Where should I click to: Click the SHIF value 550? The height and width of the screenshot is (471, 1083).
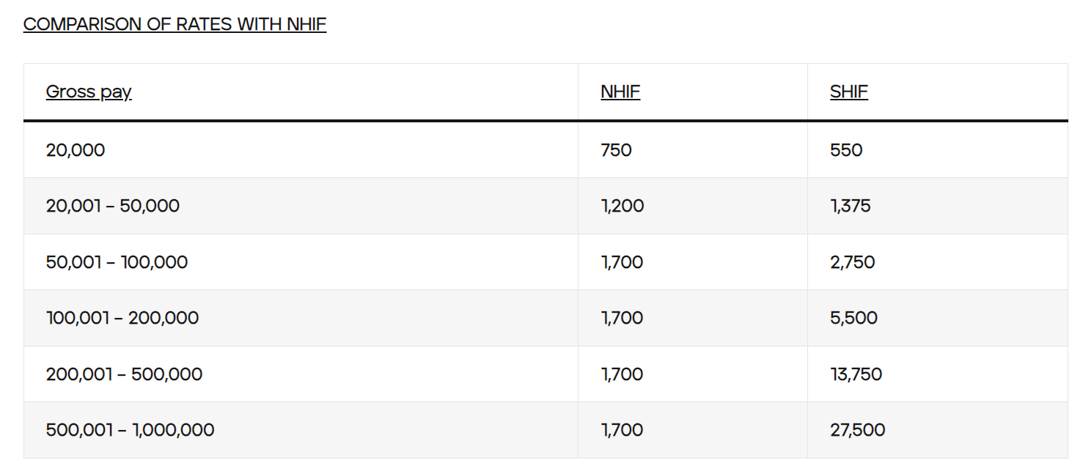pos(846,150)
